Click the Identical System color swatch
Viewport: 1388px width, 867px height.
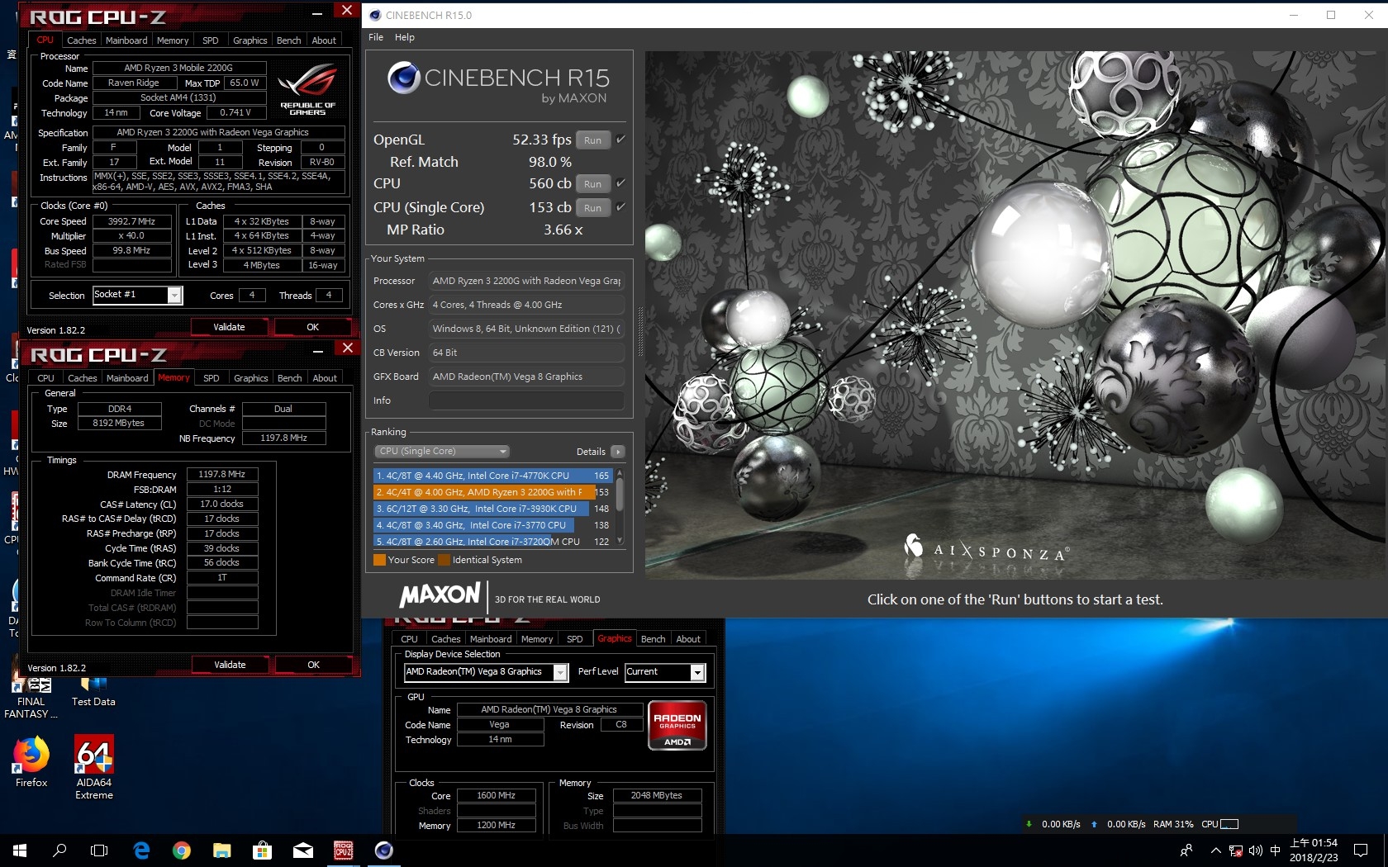tap(444, 560)
